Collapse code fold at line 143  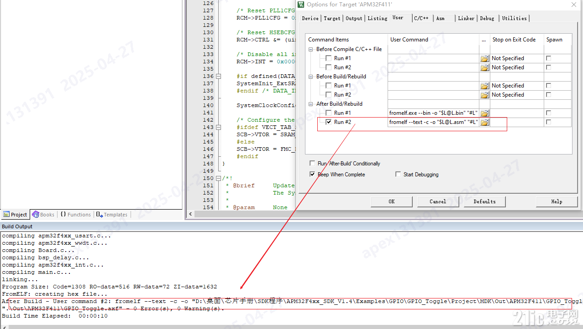(x=218, y=127)
